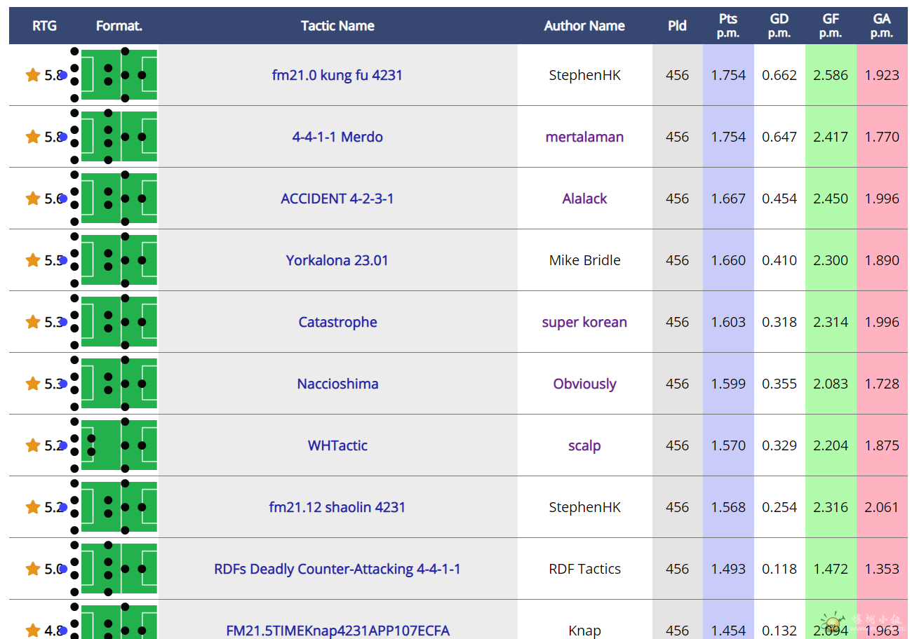Open the WHTactic tactic link
912x639 pixels.
pos(337,445)
